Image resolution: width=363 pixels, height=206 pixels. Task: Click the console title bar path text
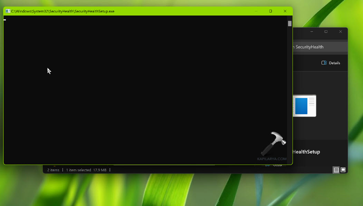click(63, 11)
